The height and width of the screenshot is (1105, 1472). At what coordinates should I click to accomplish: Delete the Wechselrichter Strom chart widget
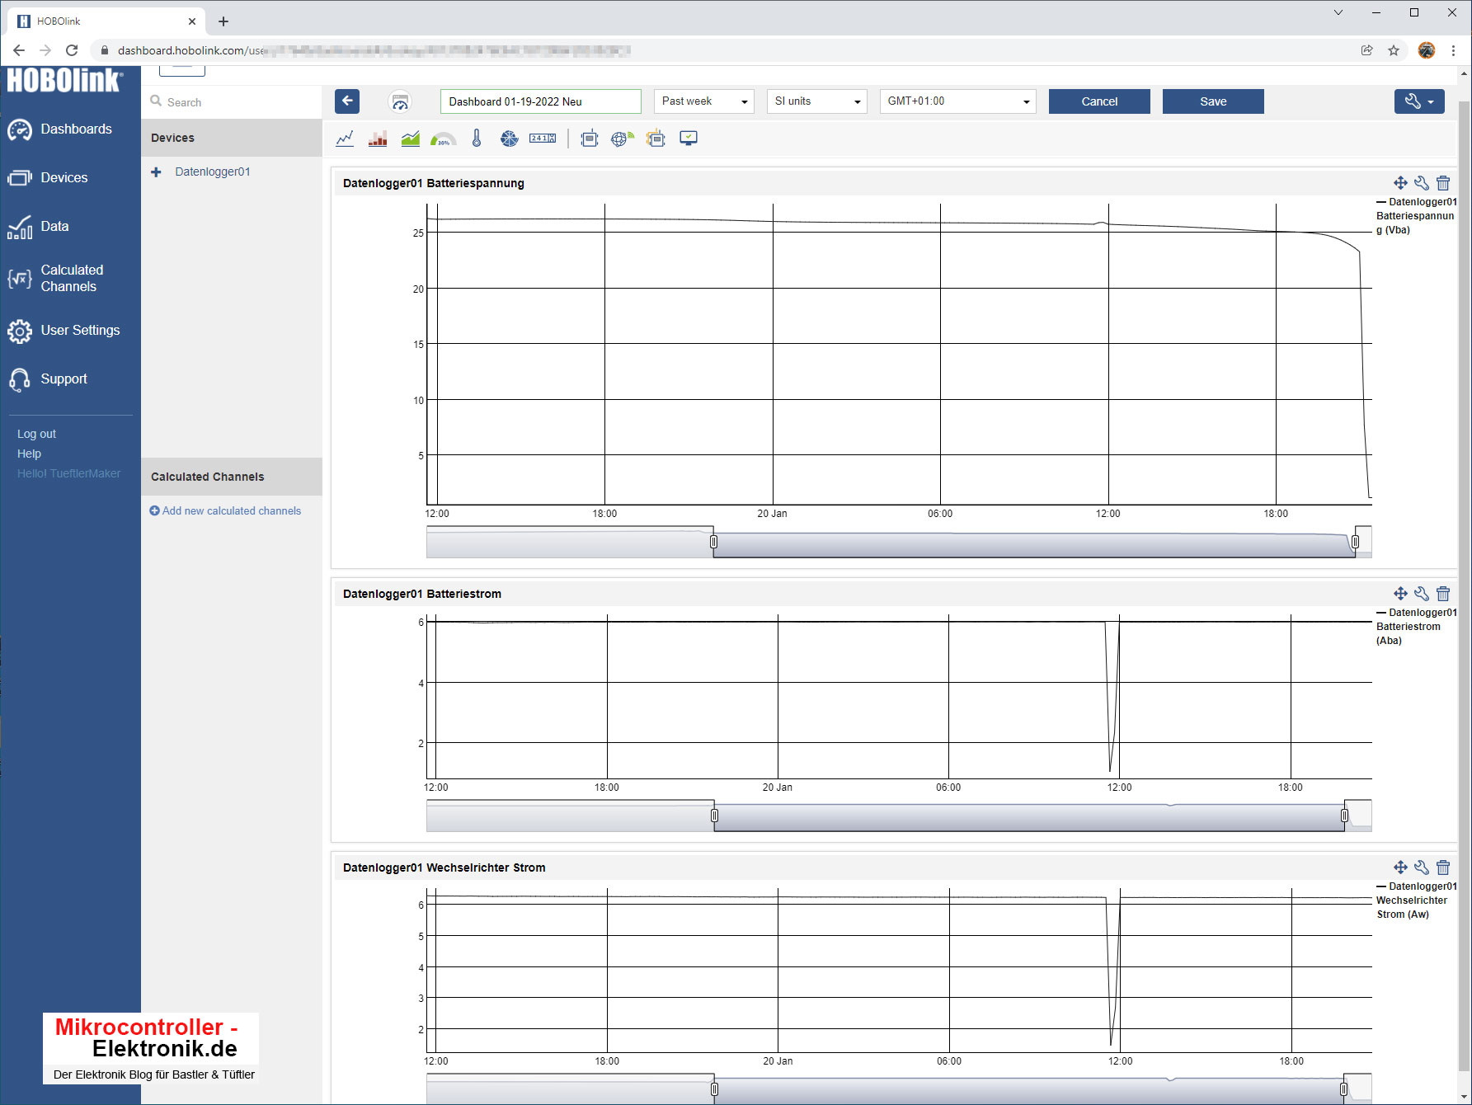(1443, 868)
